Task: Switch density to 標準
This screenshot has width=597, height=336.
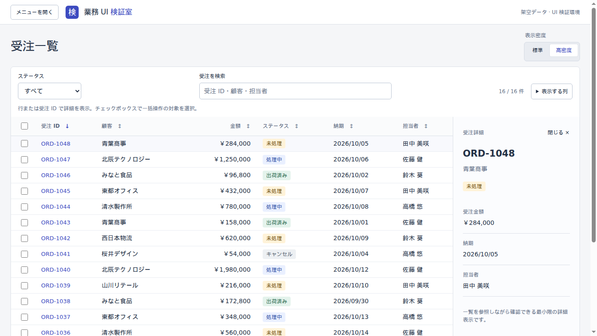Action: click(538, 50)
